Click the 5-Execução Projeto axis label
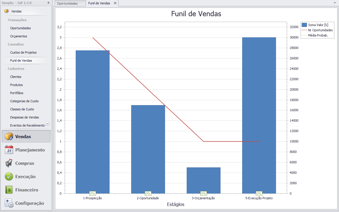Image resolution: width=339 pixels, height=212 pixels. (x=259, y=198)
